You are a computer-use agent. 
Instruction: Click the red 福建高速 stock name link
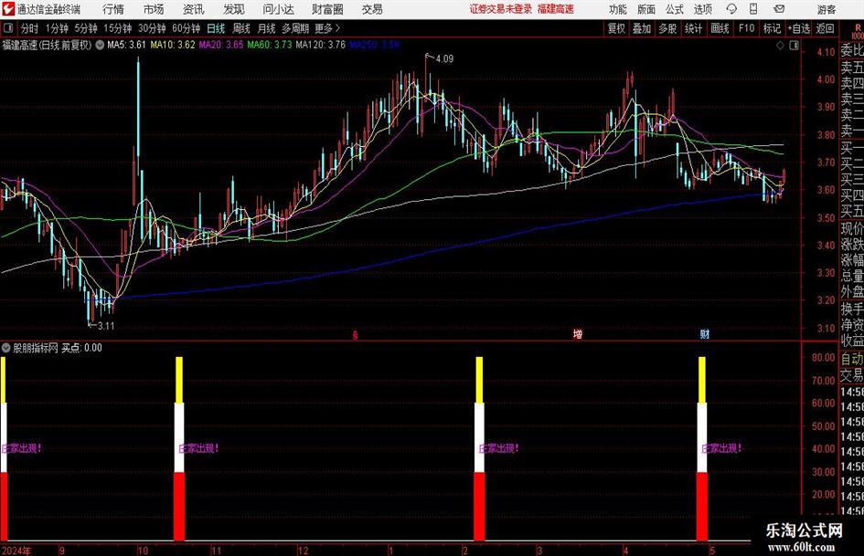[556, 9]
